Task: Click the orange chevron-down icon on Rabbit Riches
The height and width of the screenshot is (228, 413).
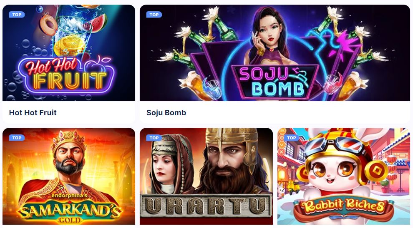Action: click(282, 145)
